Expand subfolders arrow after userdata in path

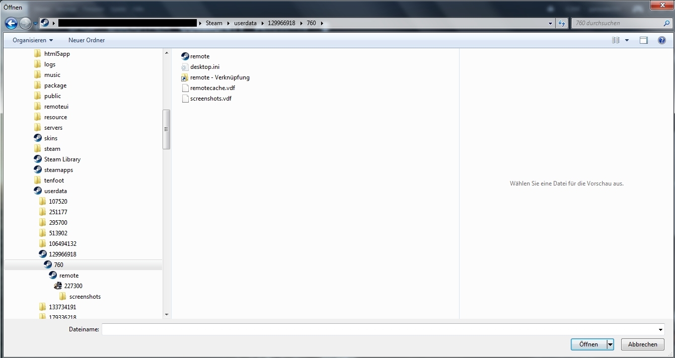click(263, 23)
